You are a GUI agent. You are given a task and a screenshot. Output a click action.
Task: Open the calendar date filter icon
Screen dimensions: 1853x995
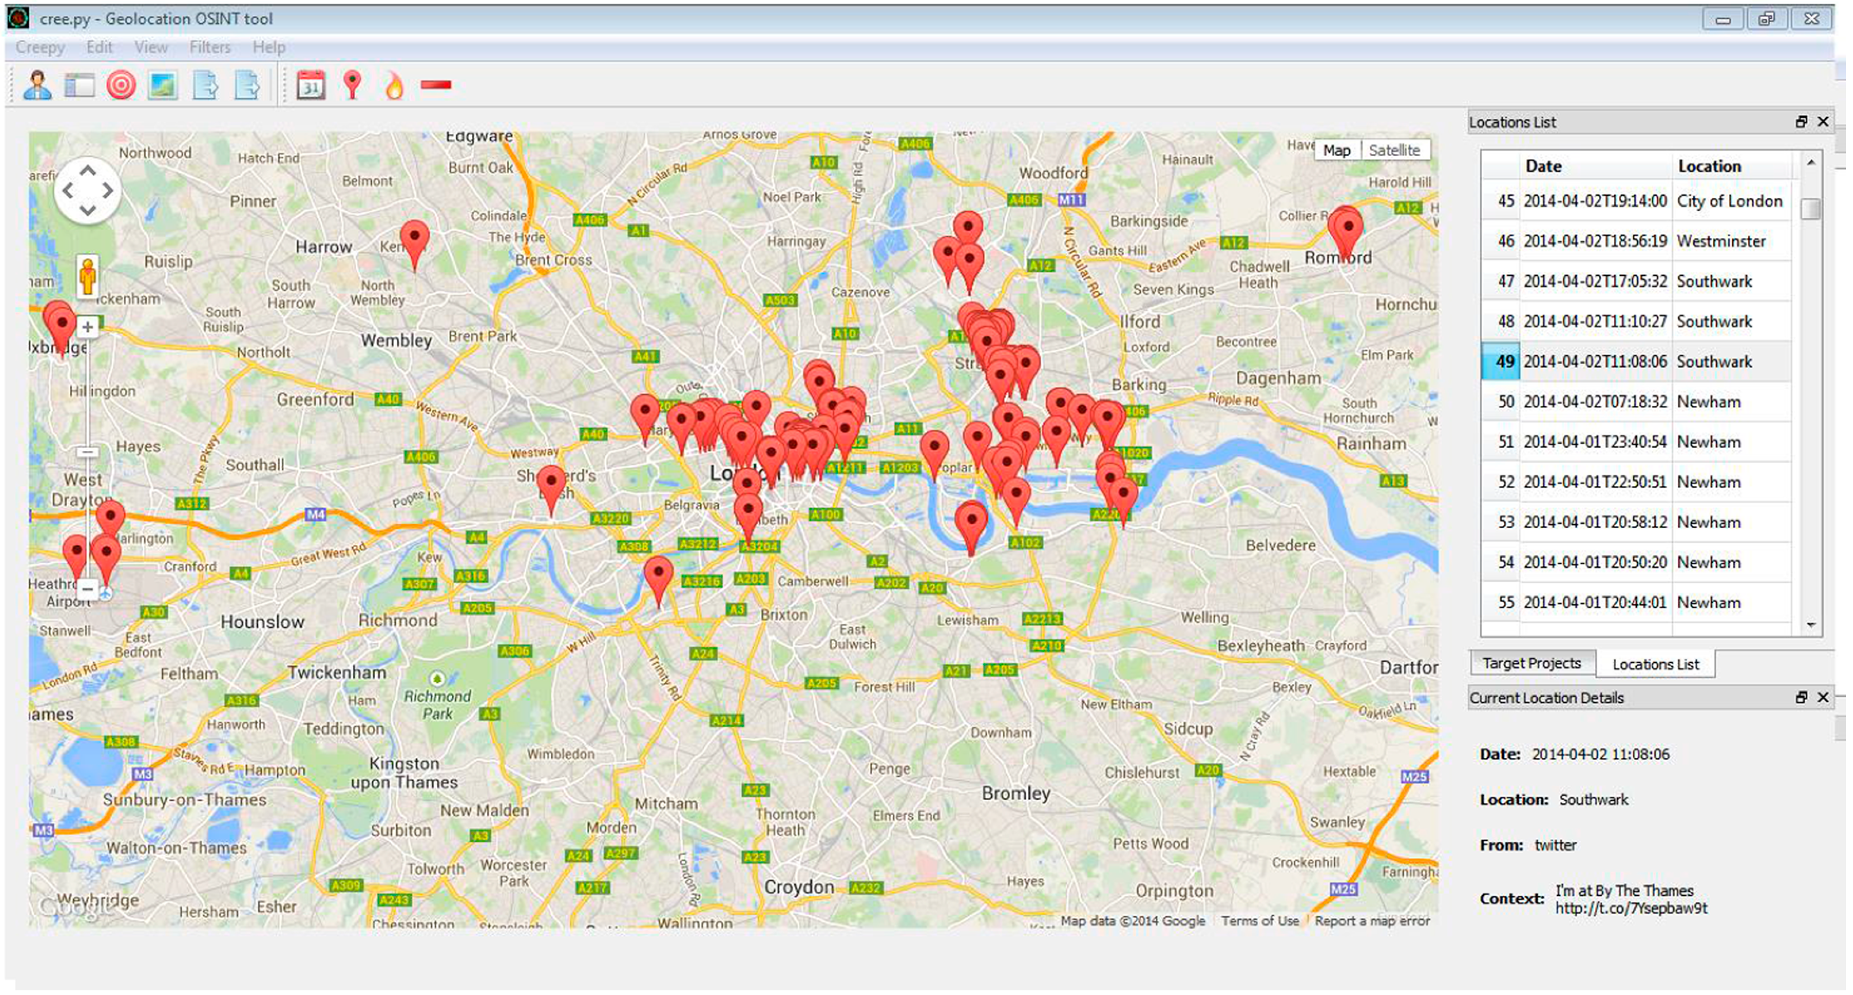click(311, 85)
